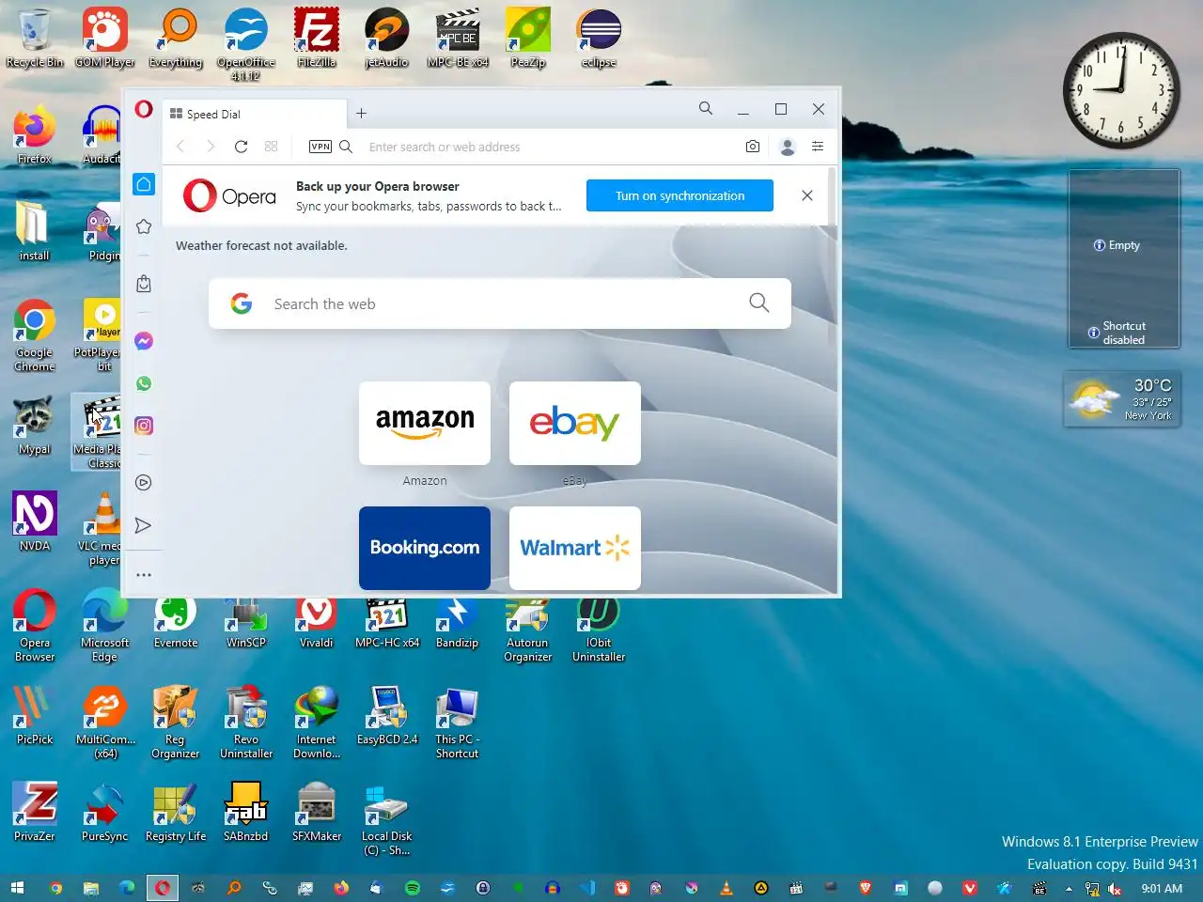The image size is (1203, 902).
Task: Select the Mypal desktop icon
Action: pos(35,426)
